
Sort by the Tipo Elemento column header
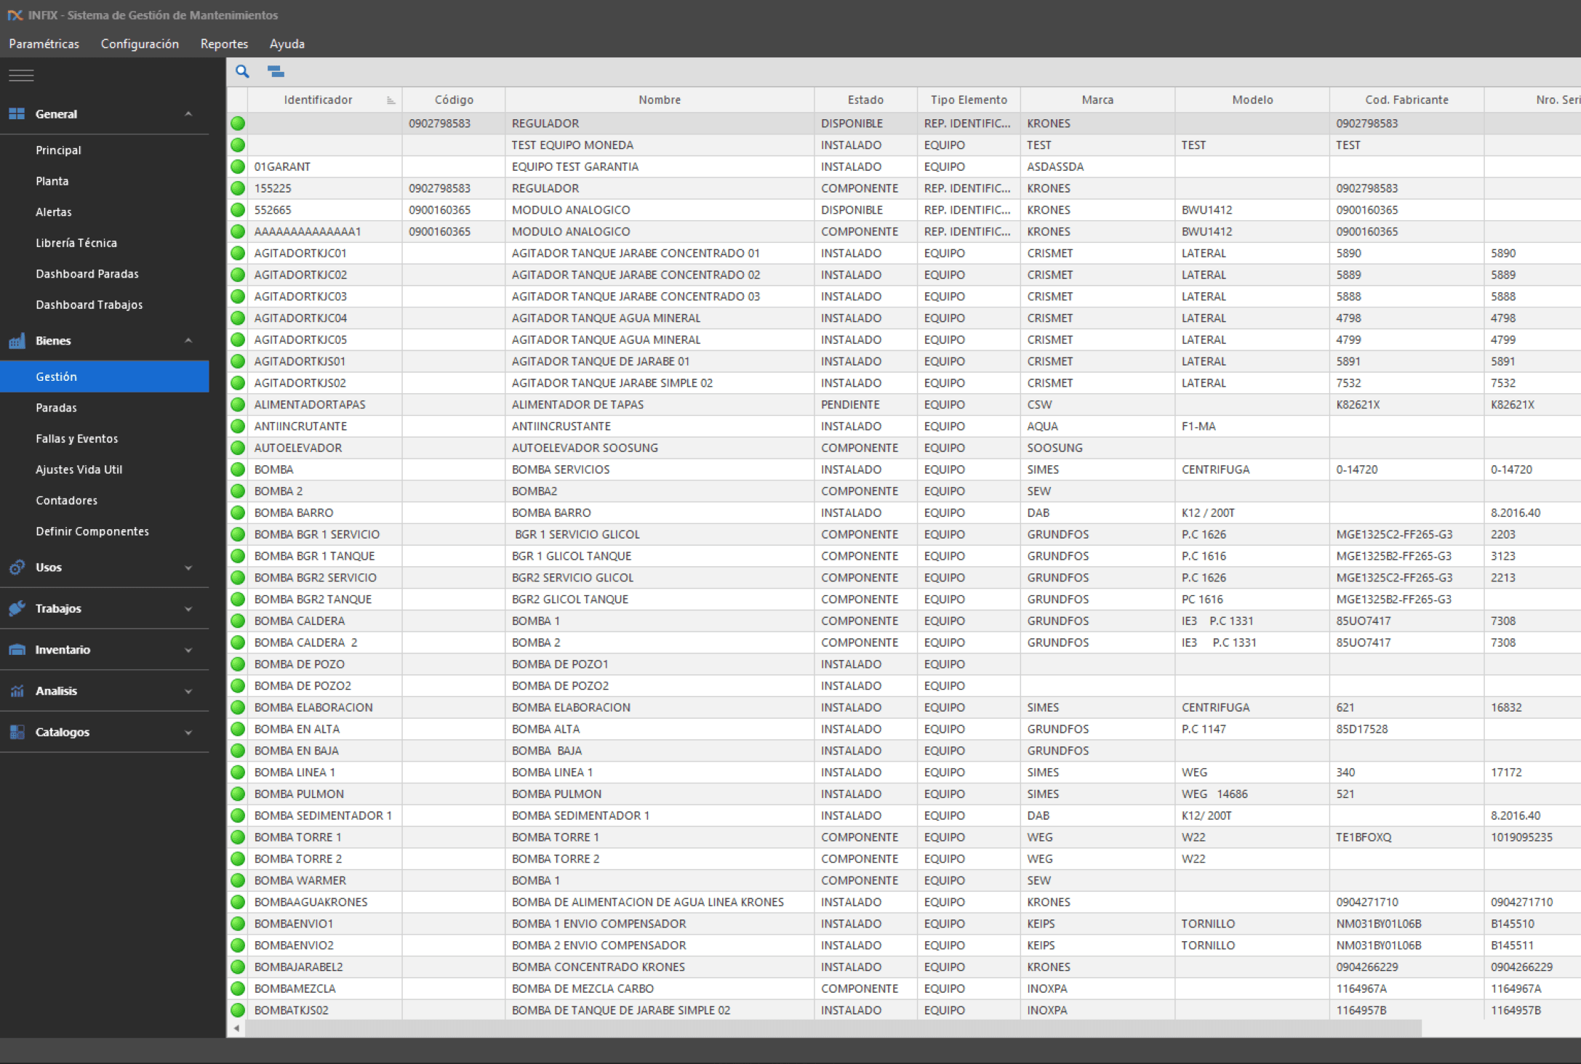969,100
